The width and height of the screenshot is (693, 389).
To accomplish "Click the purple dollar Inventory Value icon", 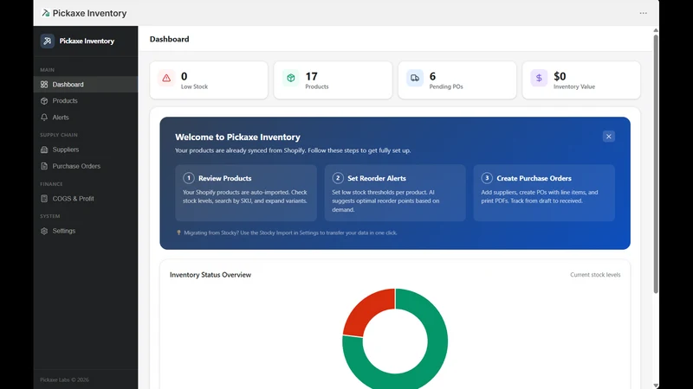I will pos(539,78).
